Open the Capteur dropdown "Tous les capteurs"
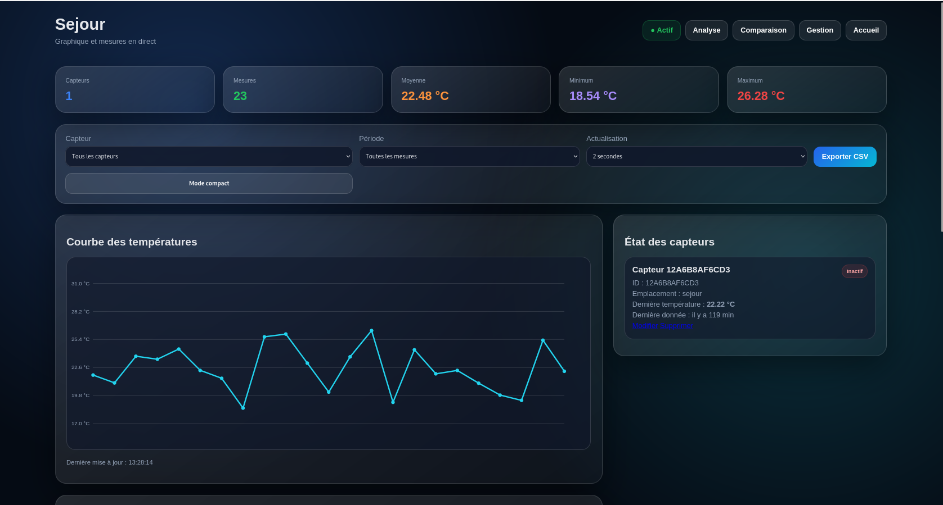Viewport: 943px width, 505px height. (209, 156)
